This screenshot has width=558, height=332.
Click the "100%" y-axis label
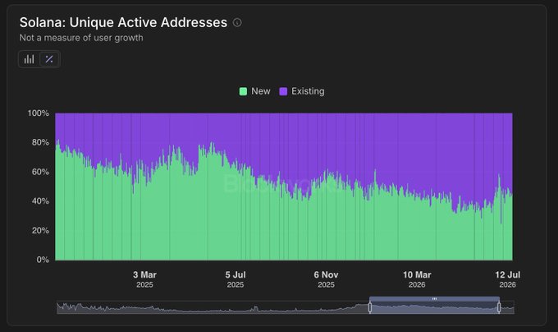39,113
